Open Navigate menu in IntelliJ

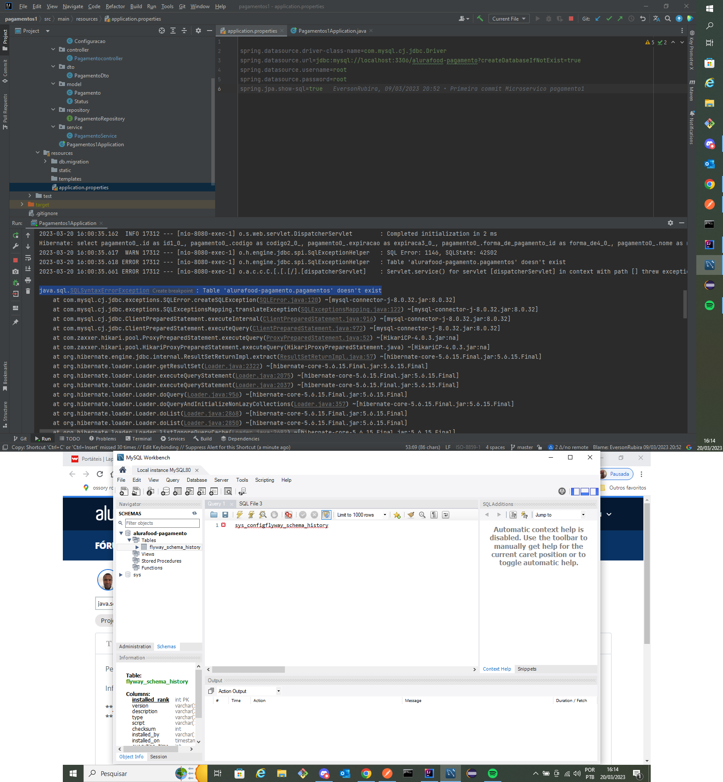tap(73, 6)
